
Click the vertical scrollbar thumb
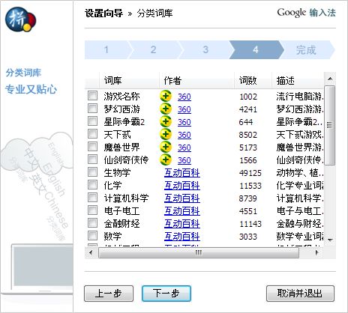[330, 125]
